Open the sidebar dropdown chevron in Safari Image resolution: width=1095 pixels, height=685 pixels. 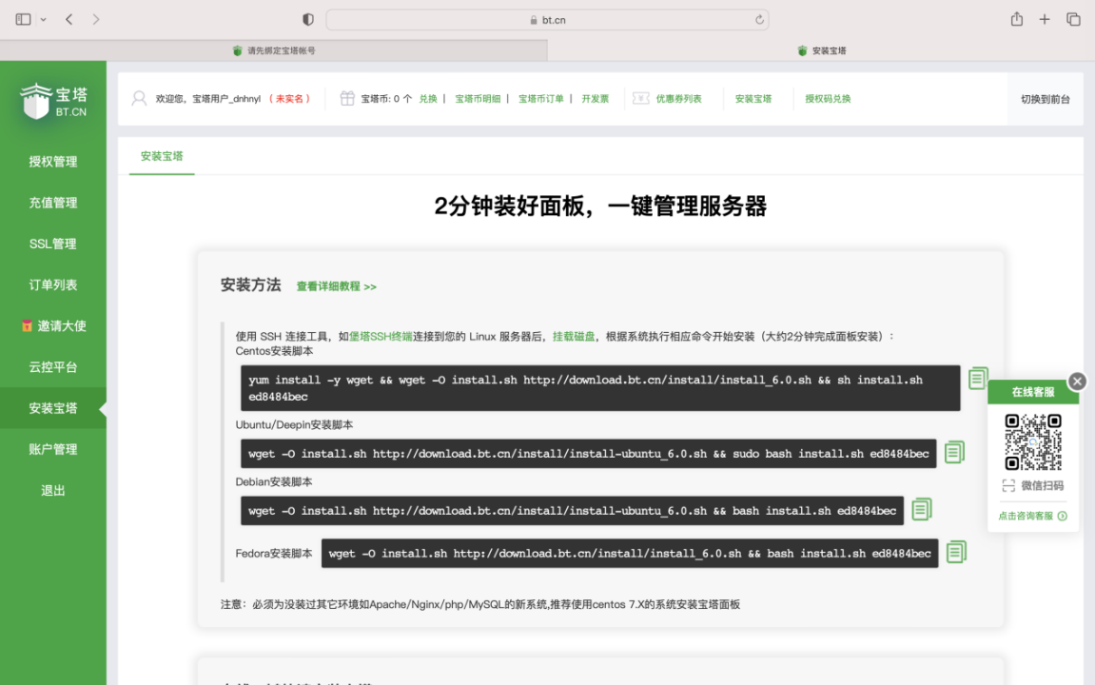pos(44,20)
